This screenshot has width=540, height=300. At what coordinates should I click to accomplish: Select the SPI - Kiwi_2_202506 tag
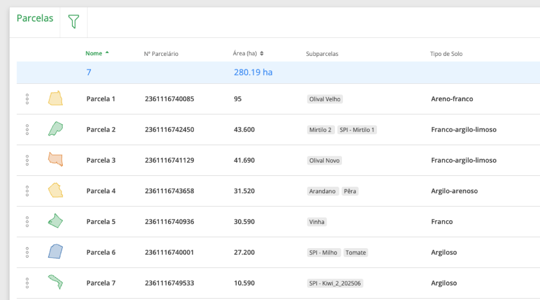coord(335,284)
